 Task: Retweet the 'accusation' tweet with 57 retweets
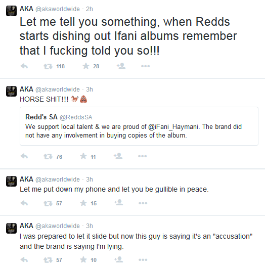(x=48, y=260)
